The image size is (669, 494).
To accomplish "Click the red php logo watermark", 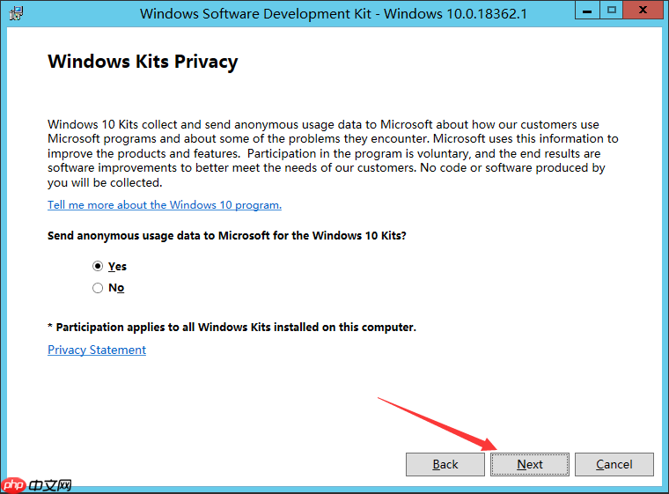I will coord(14,484).
